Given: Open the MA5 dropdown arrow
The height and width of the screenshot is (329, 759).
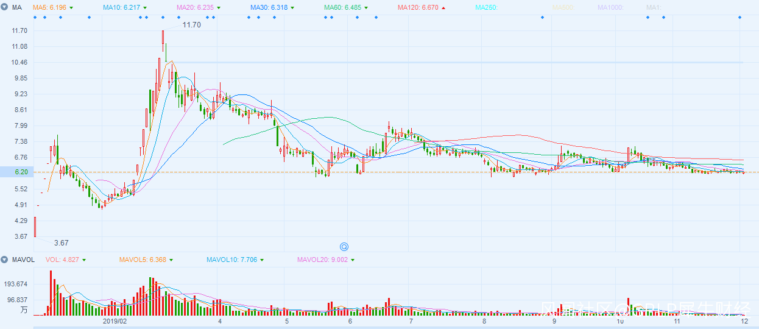Looking at the screenshot, I should pyautogui.click(x=71, y=7).
